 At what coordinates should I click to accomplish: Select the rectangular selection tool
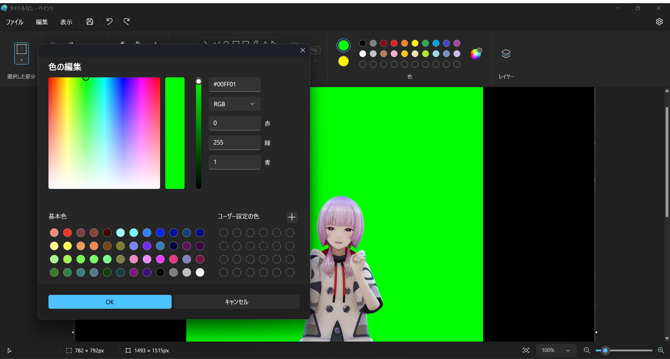tap(21, 53)
